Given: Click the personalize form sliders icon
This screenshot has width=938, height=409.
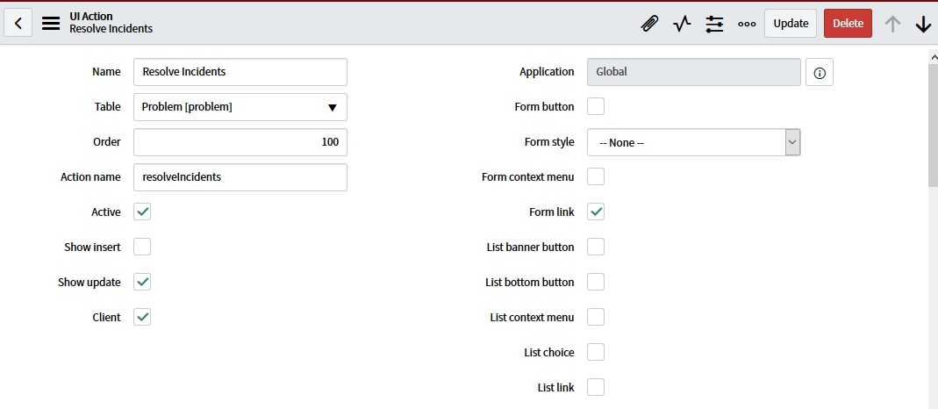Looking at the screenshot, I should (714, 24).
